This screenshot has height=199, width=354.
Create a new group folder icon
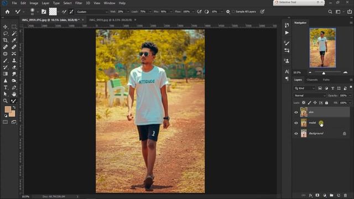[x=331, y=195]
